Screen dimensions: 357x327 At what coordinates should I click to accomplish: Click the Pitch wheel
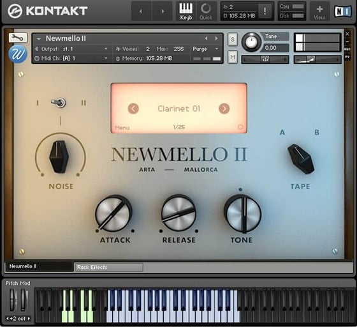[x=13, y=300]
